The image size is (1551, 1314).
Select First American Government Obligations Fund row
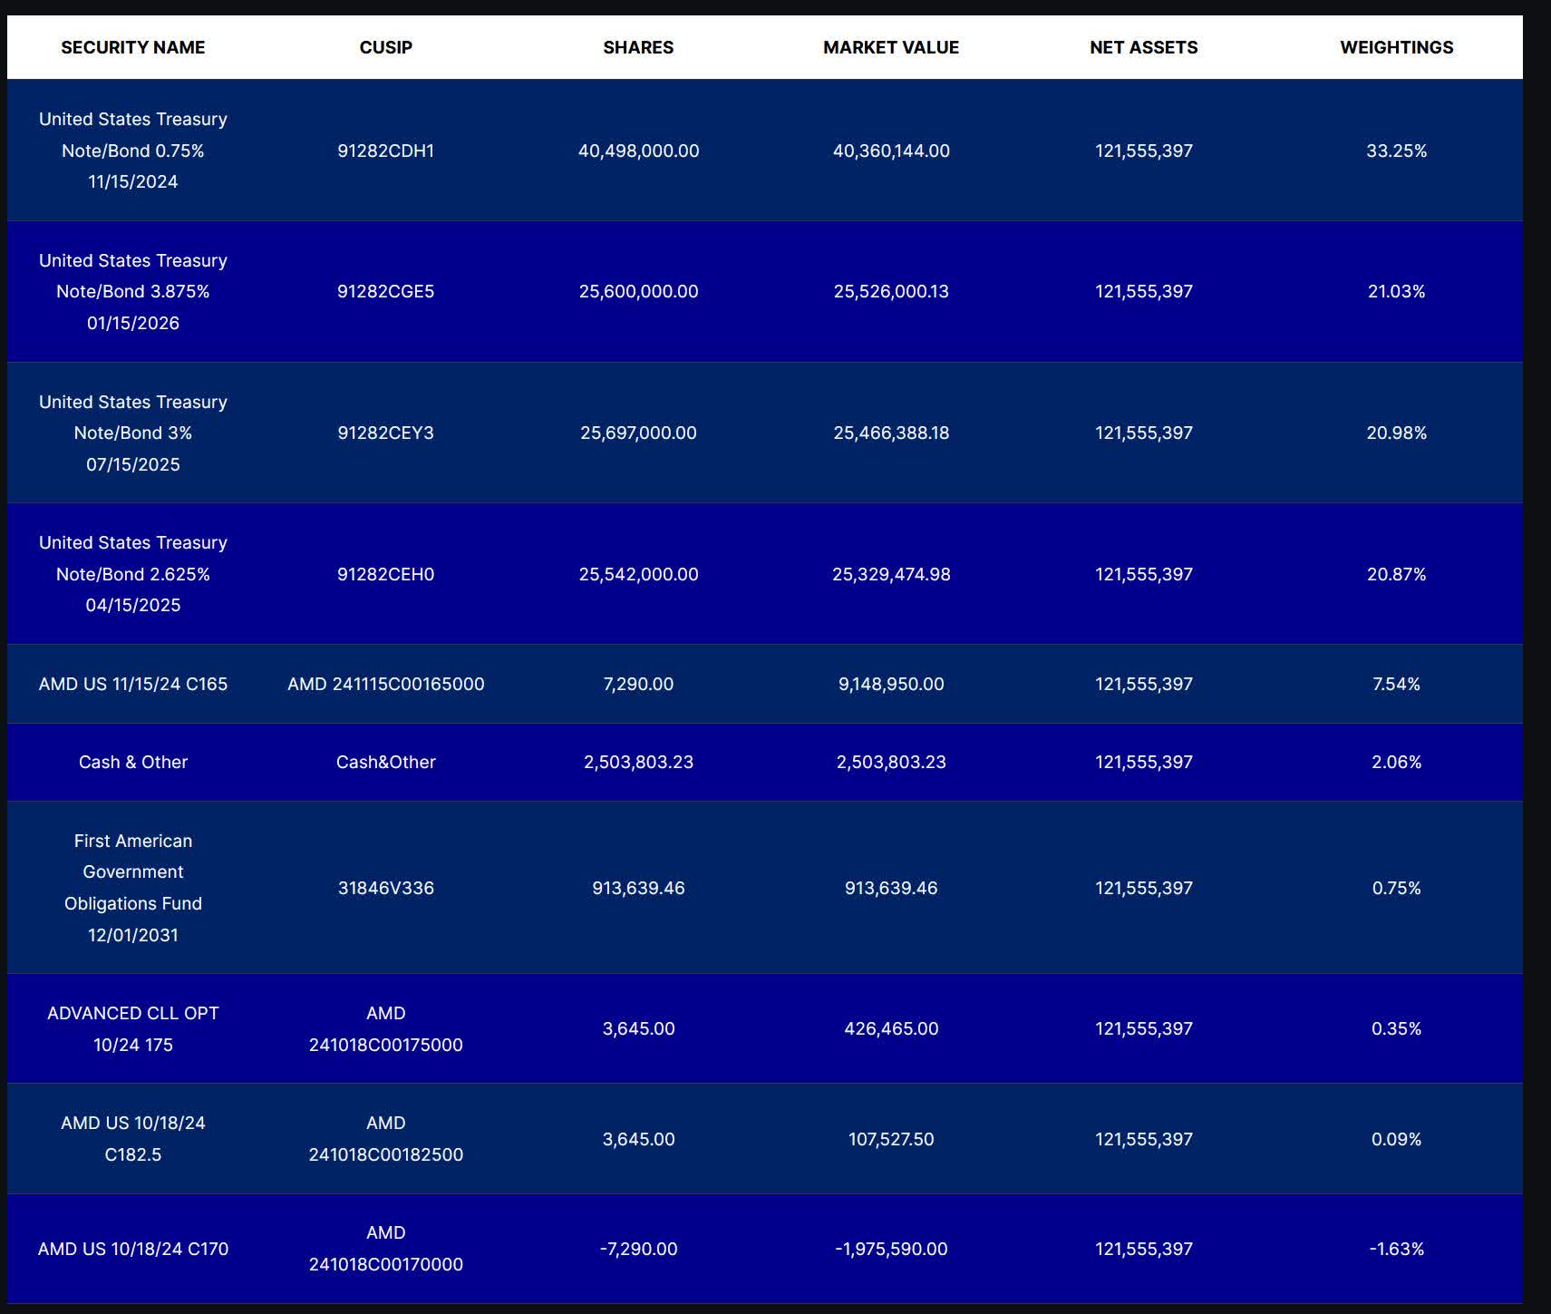(x=775, y=888)
